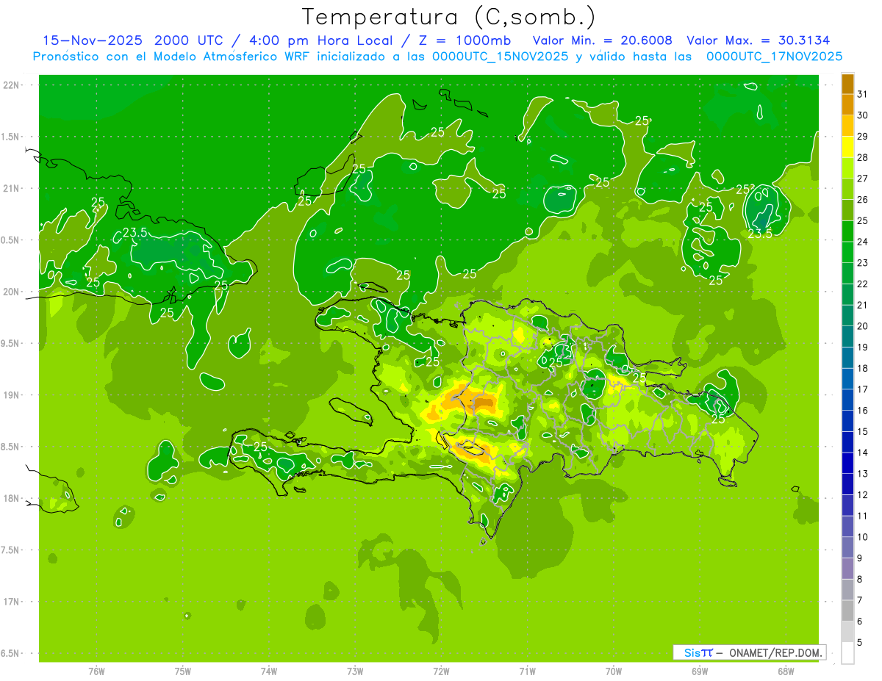Click the '74W' longitude axis label

coord(268,671)
